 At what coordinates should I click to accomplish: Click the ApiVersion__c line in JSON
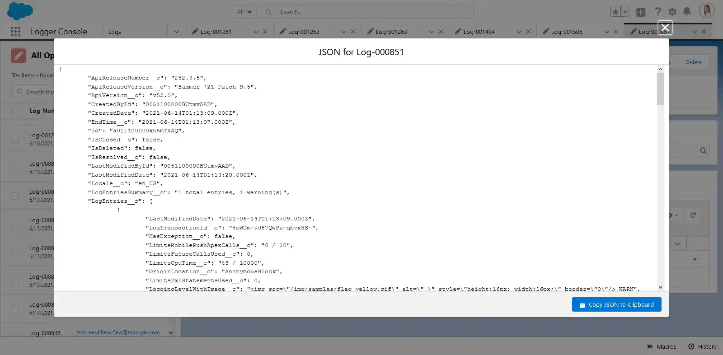[132, 95]
